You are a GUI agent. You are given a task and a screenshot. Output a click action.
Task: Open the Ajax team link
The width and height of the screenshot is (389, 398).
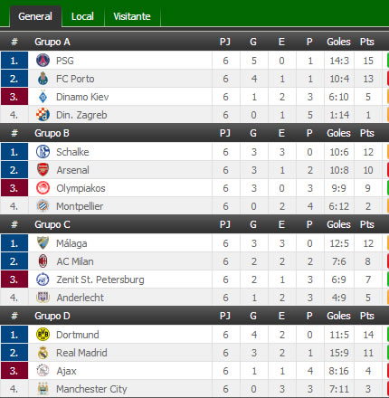[x=66, y=371]
